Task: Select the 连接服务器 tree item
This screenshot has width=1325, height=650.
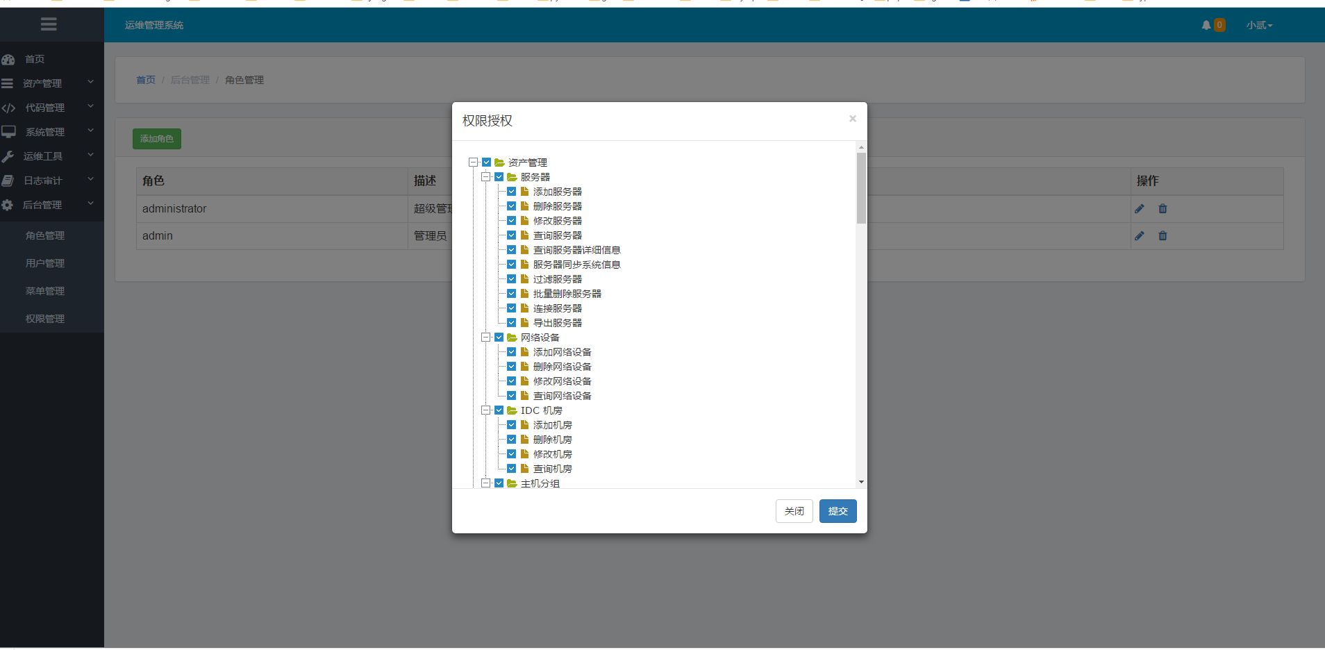Action: (558, 308)
